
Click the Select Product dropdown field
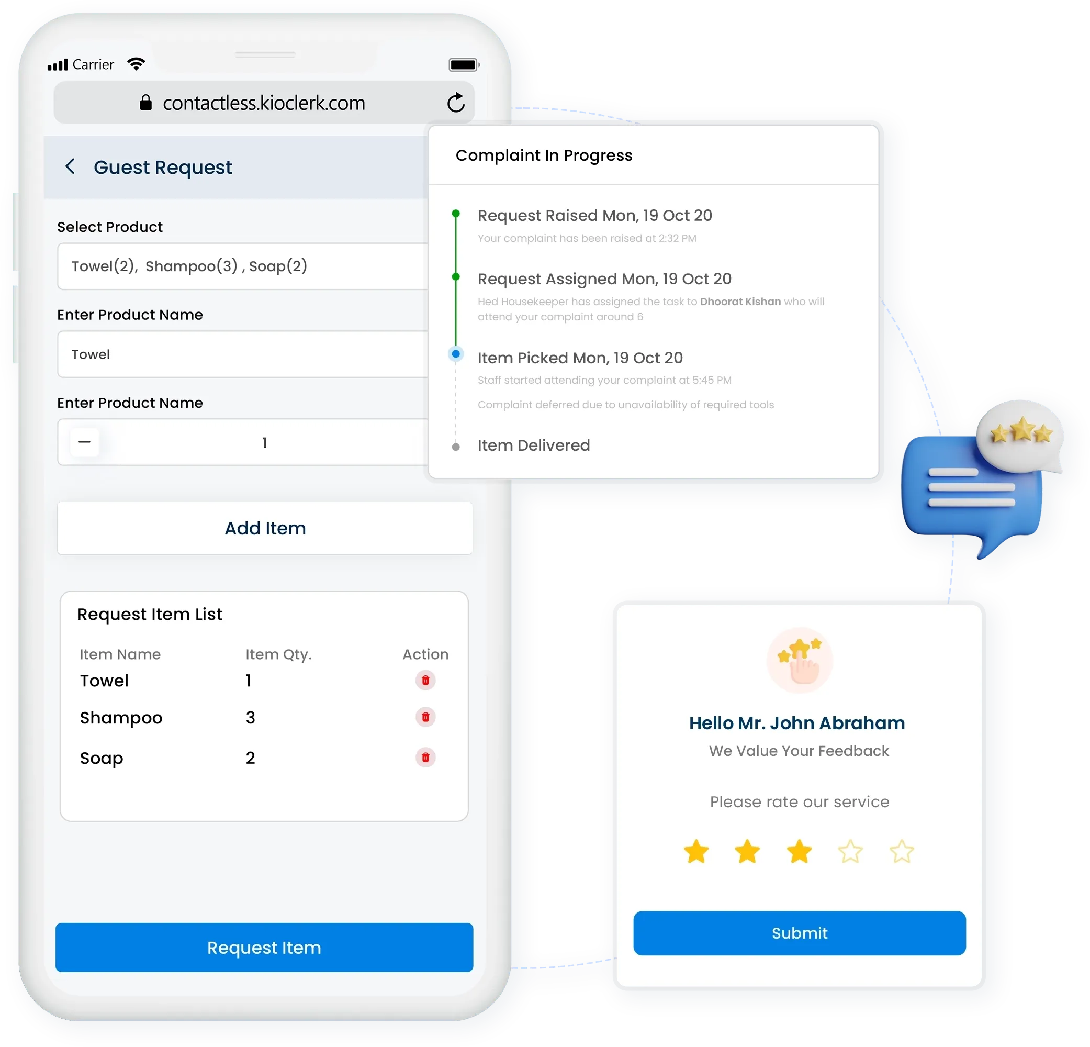click(x=263, y=265)
